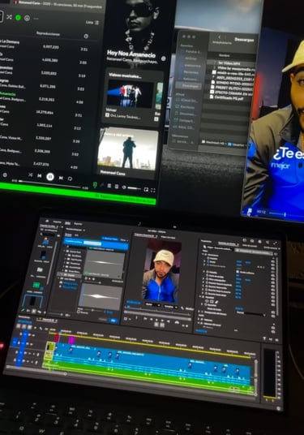Screen dimensions: 304x435
Task: Create a rectangle mask under Opacity in Effect Controls
Action: tap(212, 301)
